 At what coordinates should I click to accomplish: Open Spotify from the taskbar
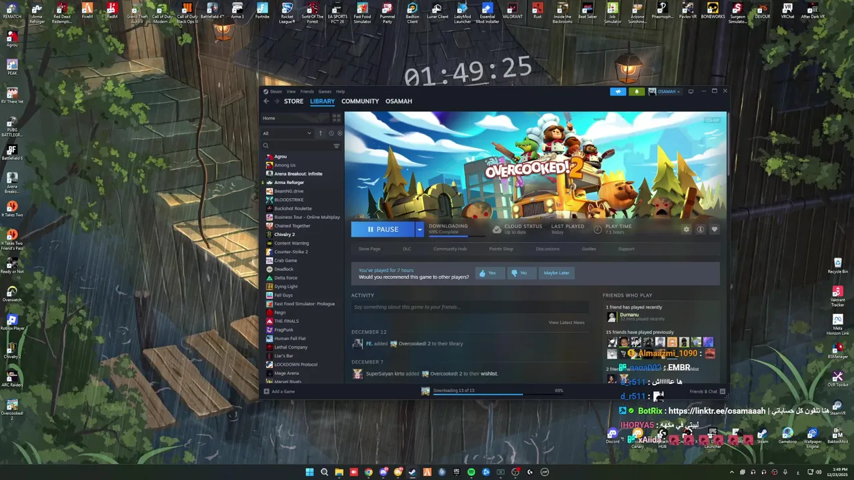coord(471,472)
